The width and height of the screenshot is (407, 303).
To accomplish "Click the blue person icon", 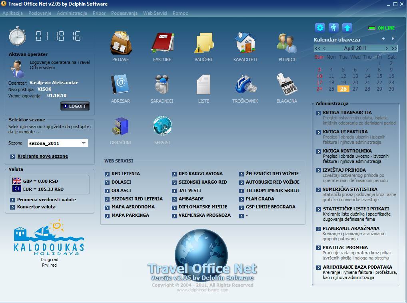I will [x=333, y=28].
